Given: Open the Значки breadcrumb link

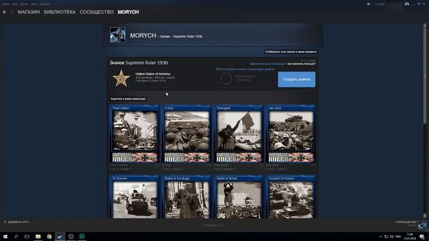Looking at the screenshot, I should (165, 36).
